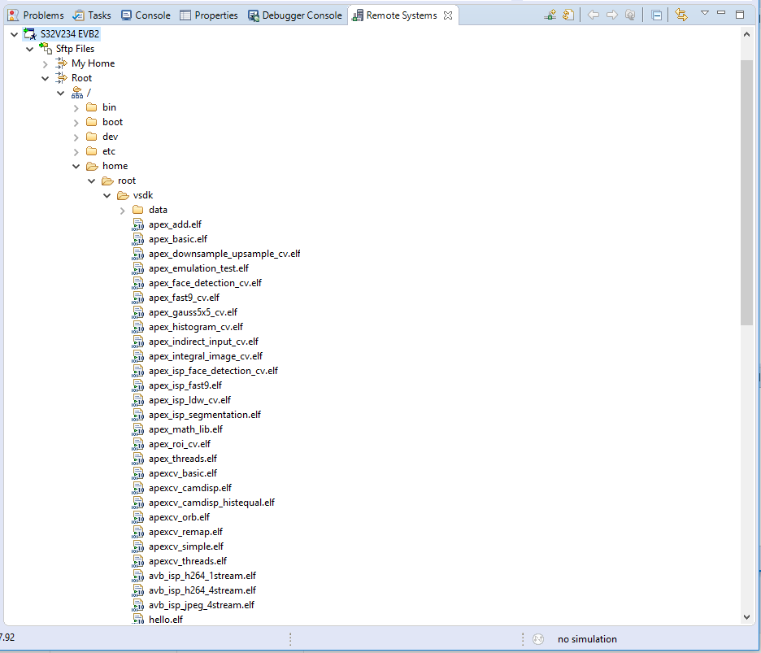Screen dimensions: 761x653
Task: Click the apex_fast9_cv.elf file icon
Action: [138, 298]
